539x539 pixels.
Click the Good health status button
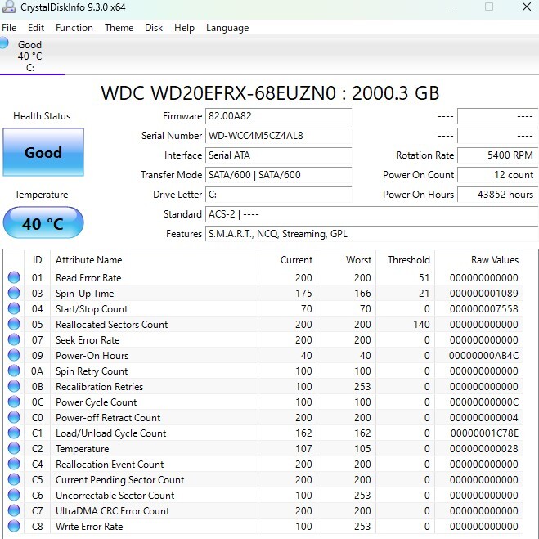(43, 152)
